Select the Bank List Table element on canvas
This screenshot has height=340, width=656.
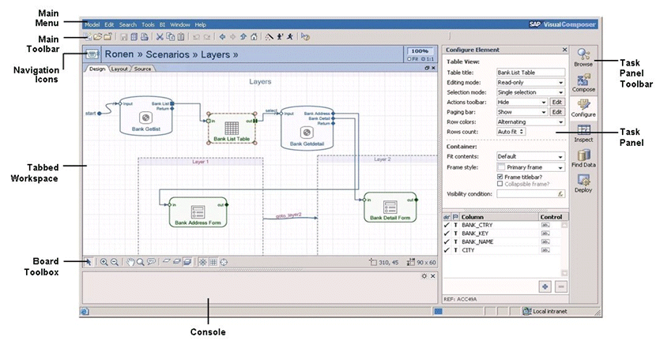(x=232, y=129)
